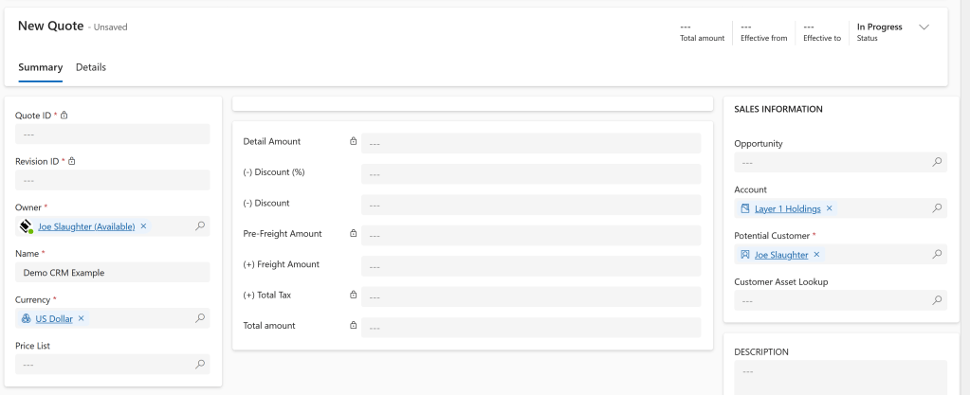The image size is (970, 395).
Task: Open the Account lookup search icon
Action: (937, 208)
